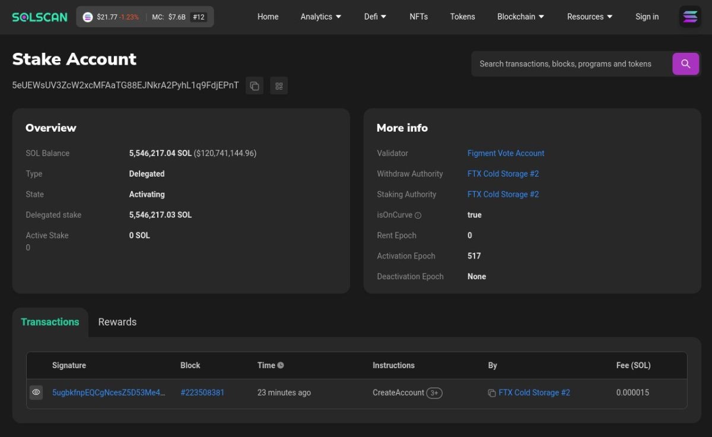Go to the Home menu item

(268, 17)
